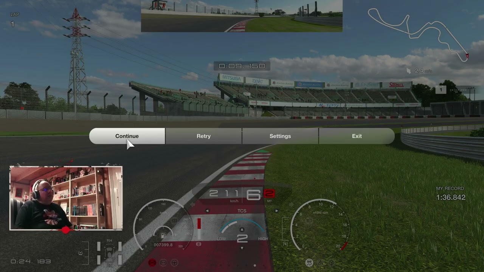Click the x1000 rpm tachometer gauge

[x=321, y=225]
